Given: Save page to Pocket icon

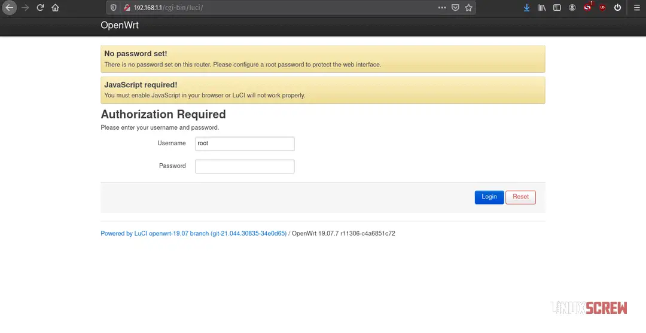Looking at the screenshot, I should [x=455, y=7].
